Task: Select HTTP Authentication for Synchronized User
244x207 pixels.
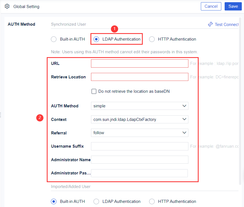Action: (x=152, y=39)
